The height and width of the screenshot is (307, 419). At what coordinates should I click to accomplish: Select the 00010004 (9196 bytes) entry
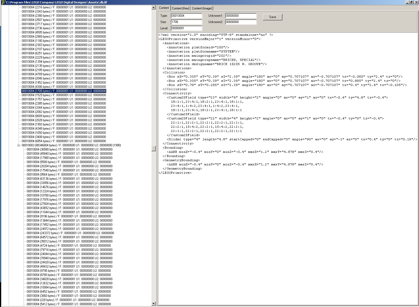pyautogui.click(x=69, y=216)
